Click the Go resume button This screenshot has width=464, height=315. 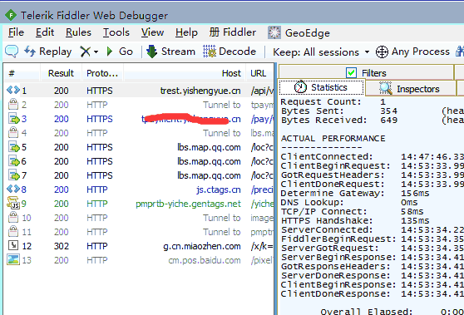(x=120, y=52)
